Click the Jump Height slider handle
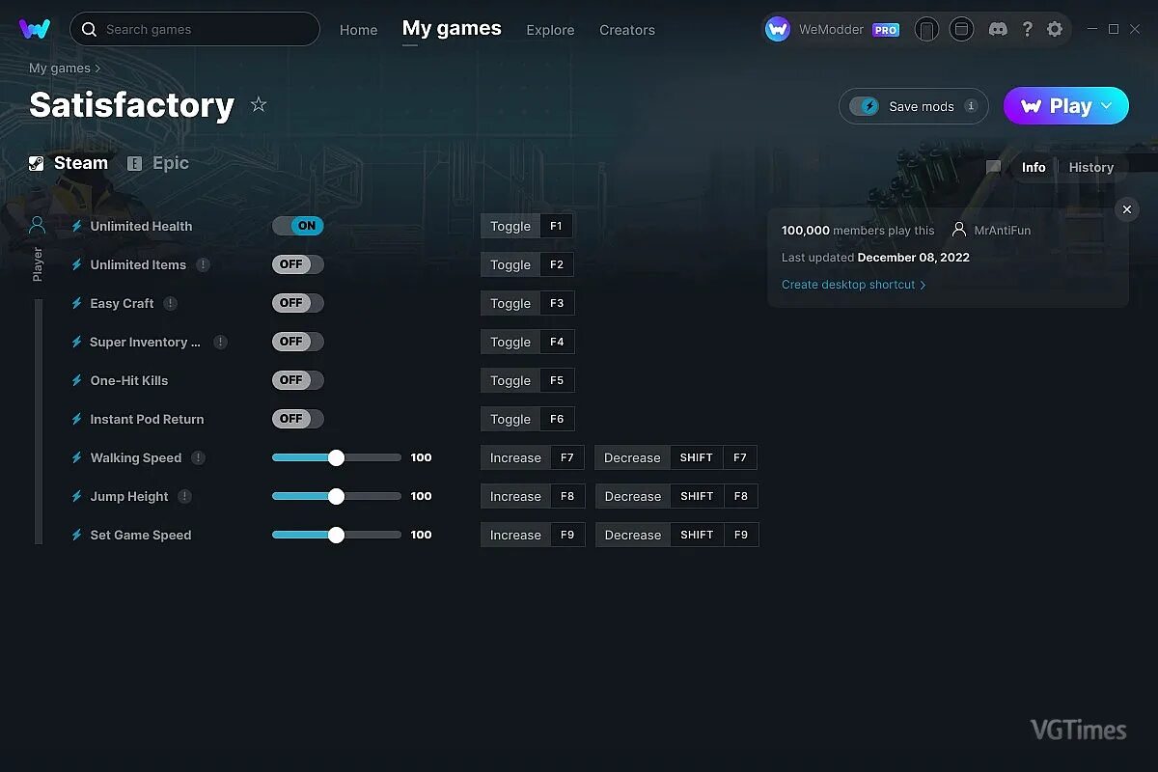Viewport: 1158px width, 772px height. tap(336, 496)
